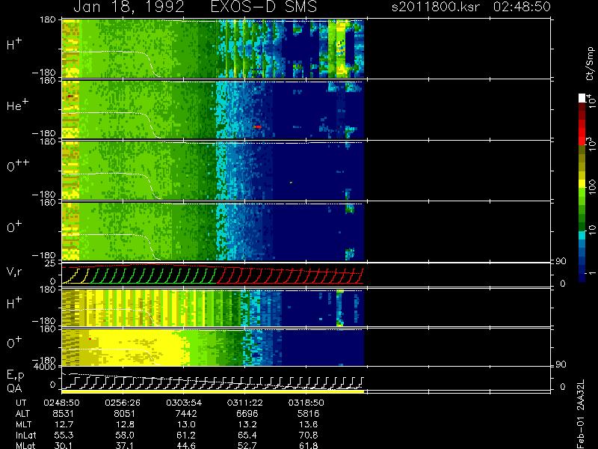598x449 pixels.
Task: Click the yellow colorbar segment near 100
Action: pos(582,185)
